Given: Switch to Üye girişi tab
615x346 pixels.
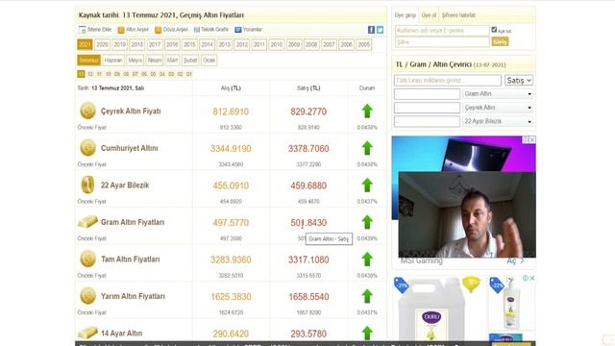Looking at the screenshot, I should pyautogui.click(x=406, y=15).
